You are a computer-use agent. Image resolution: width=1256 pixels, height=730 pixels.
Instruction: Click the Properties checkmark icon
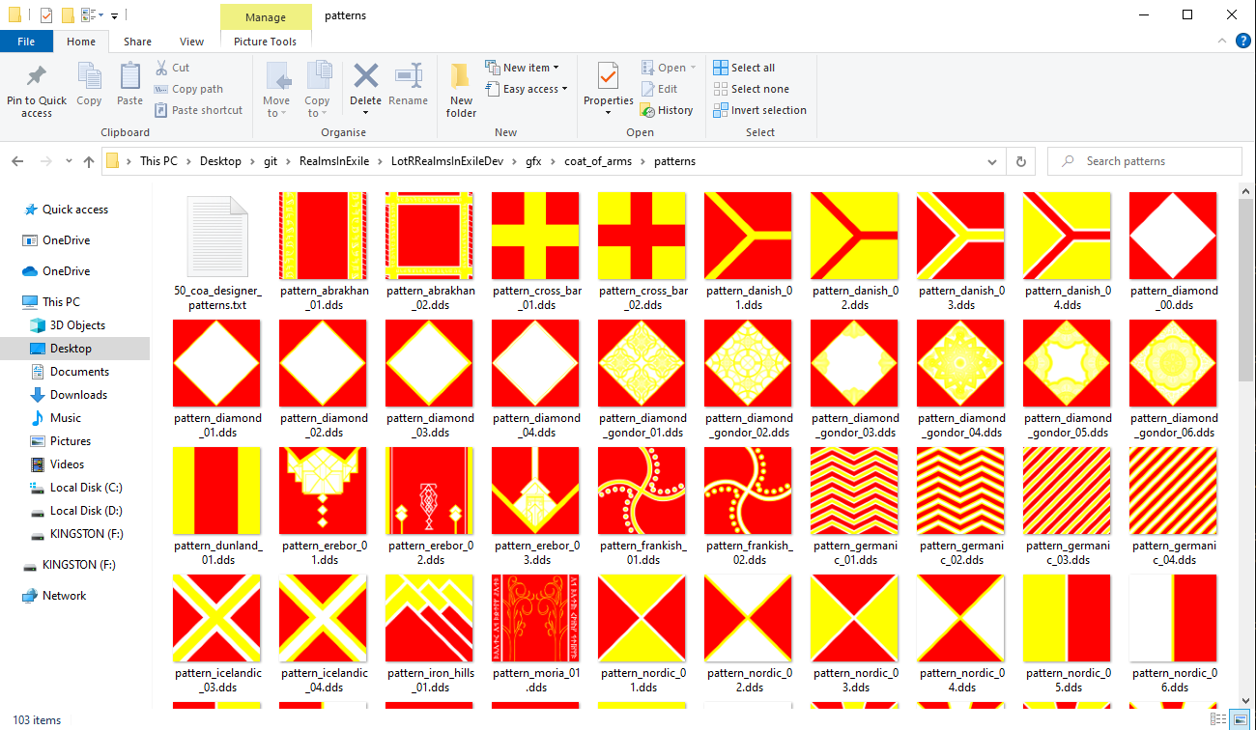pyautogui.click(x=608, y=75)
